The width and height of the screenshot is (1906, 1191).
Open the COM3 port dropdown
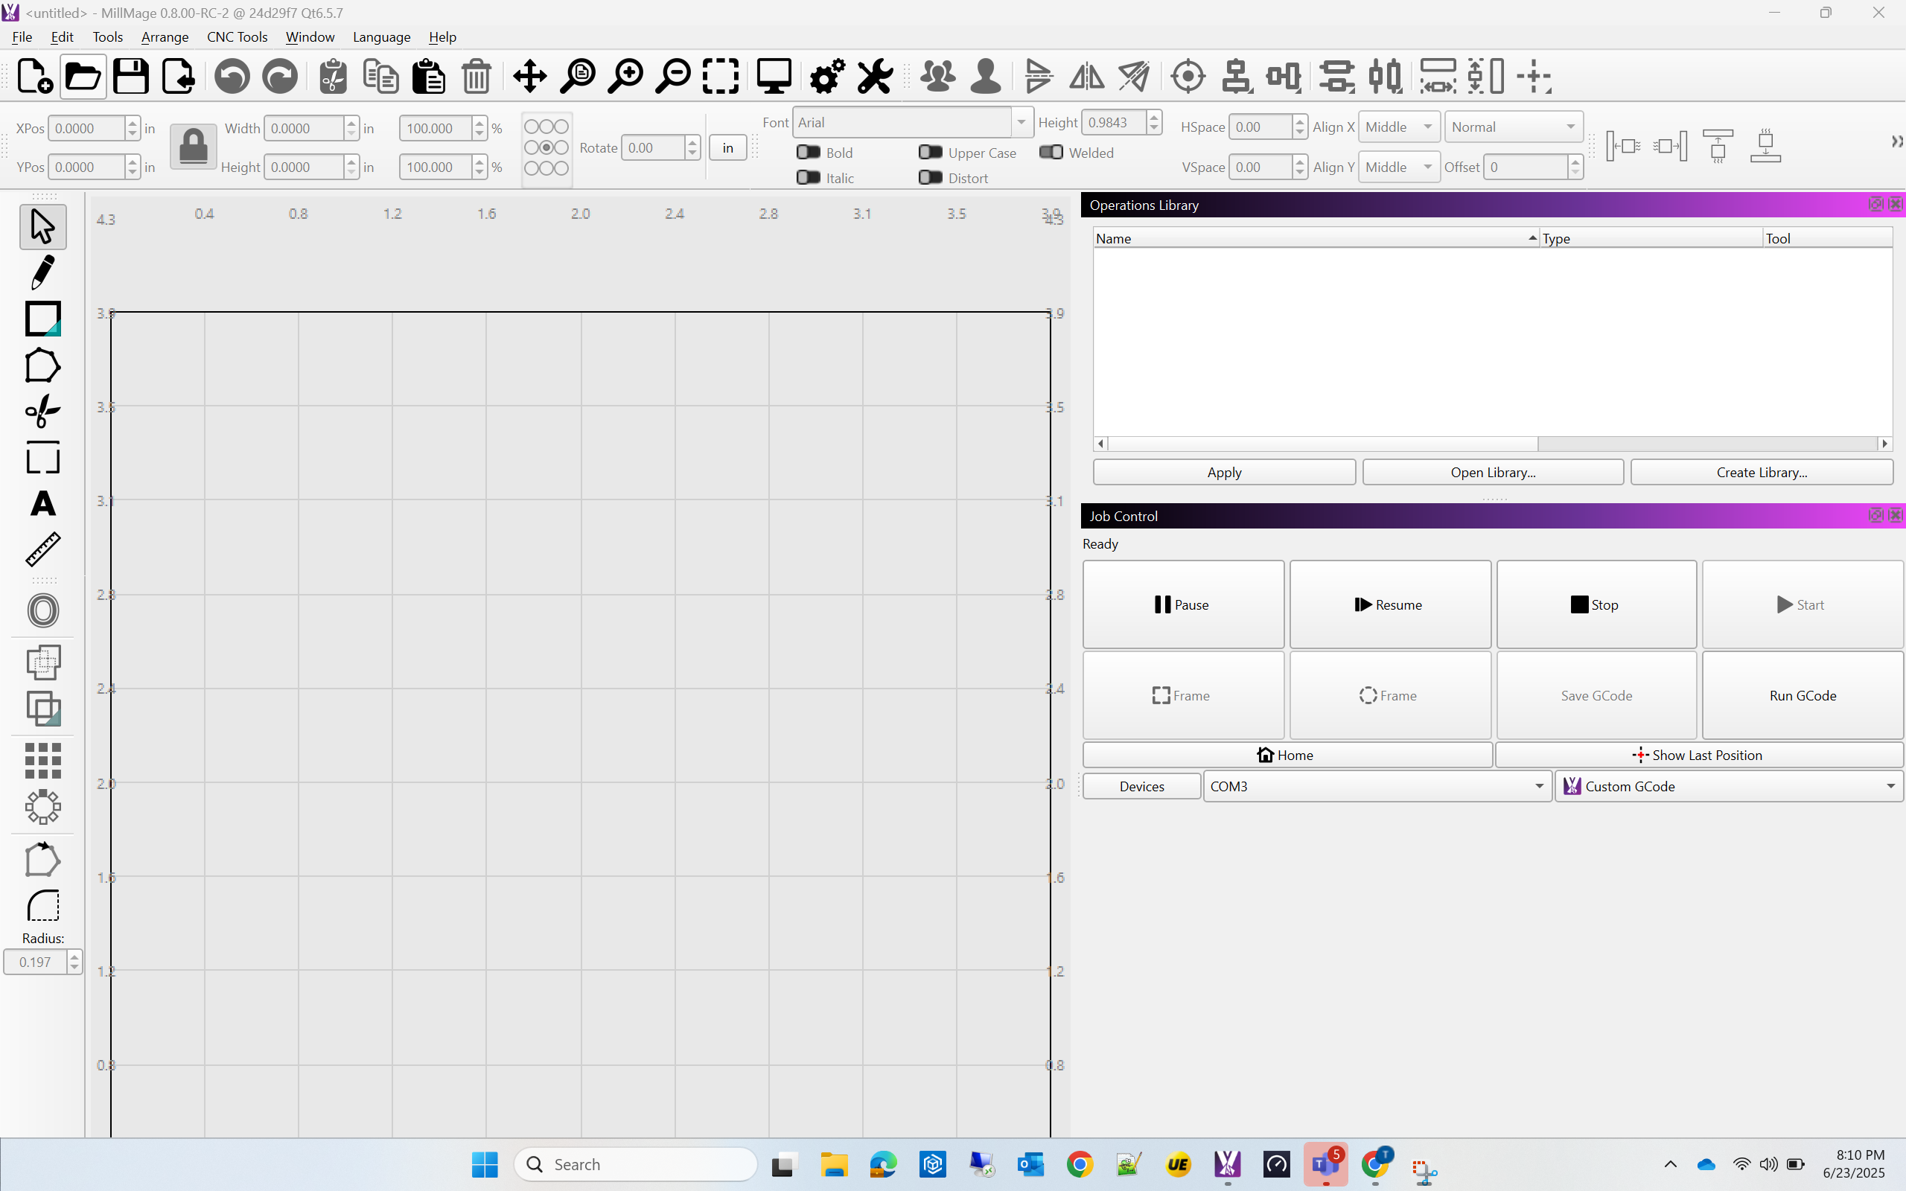[x=1377, y=786]
